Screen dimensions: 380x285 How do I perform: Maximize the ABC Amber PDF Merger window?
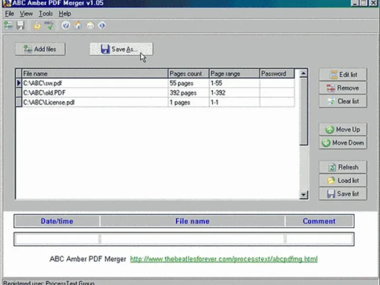click(364, 3)
